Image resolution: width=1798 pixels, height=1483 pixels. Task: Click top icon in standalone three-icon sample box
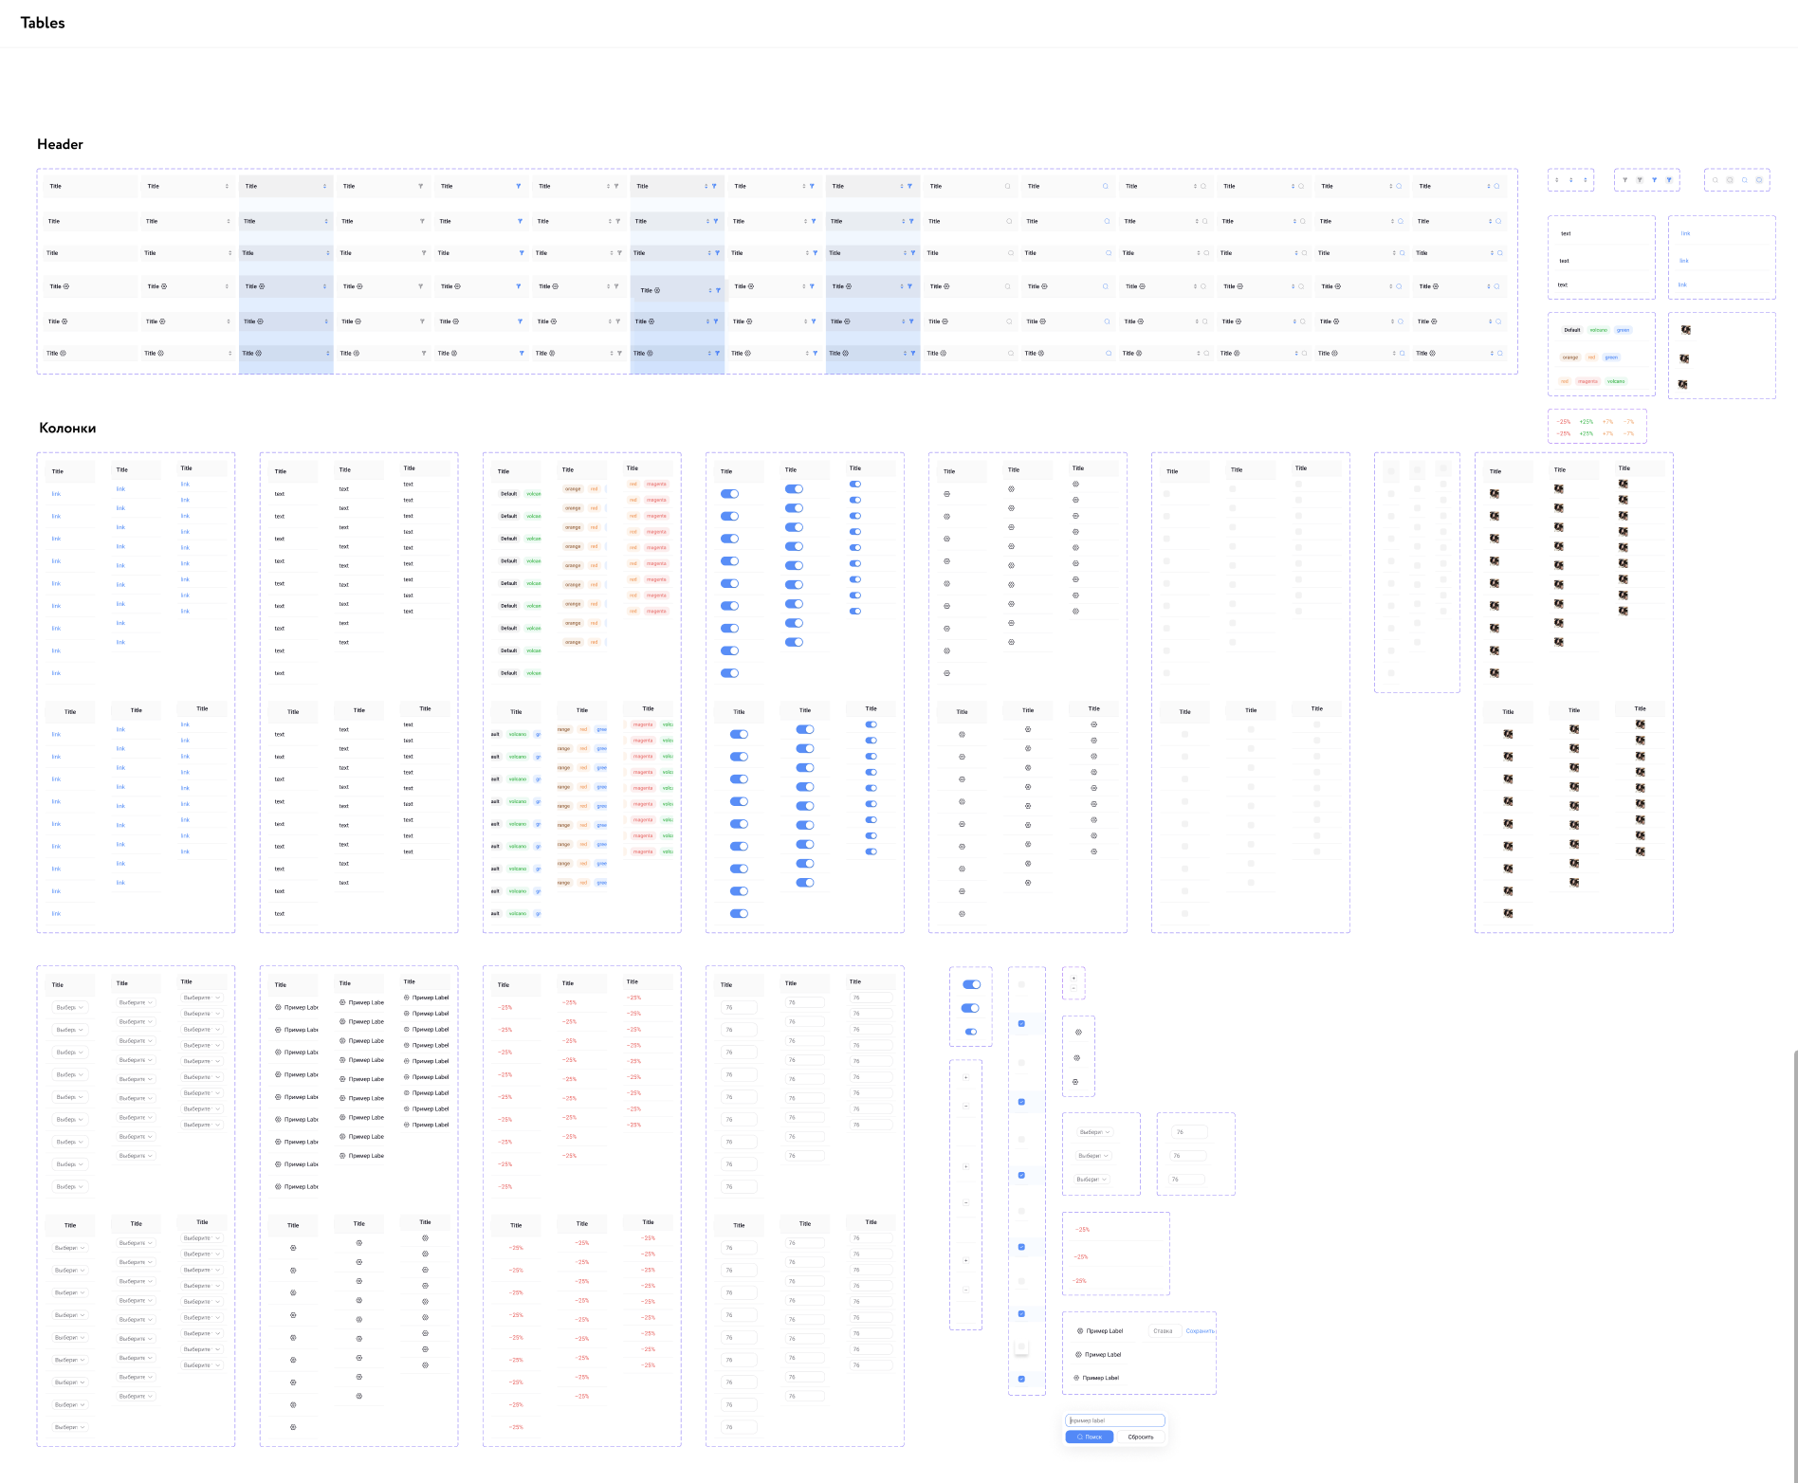tap(1078, 1033)
